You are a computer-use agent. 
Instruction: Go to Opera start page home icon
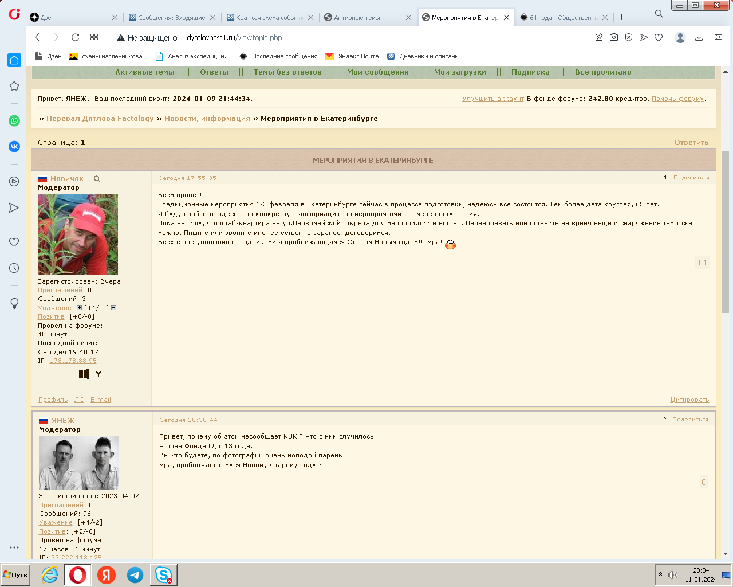click(x=14, y=60)
